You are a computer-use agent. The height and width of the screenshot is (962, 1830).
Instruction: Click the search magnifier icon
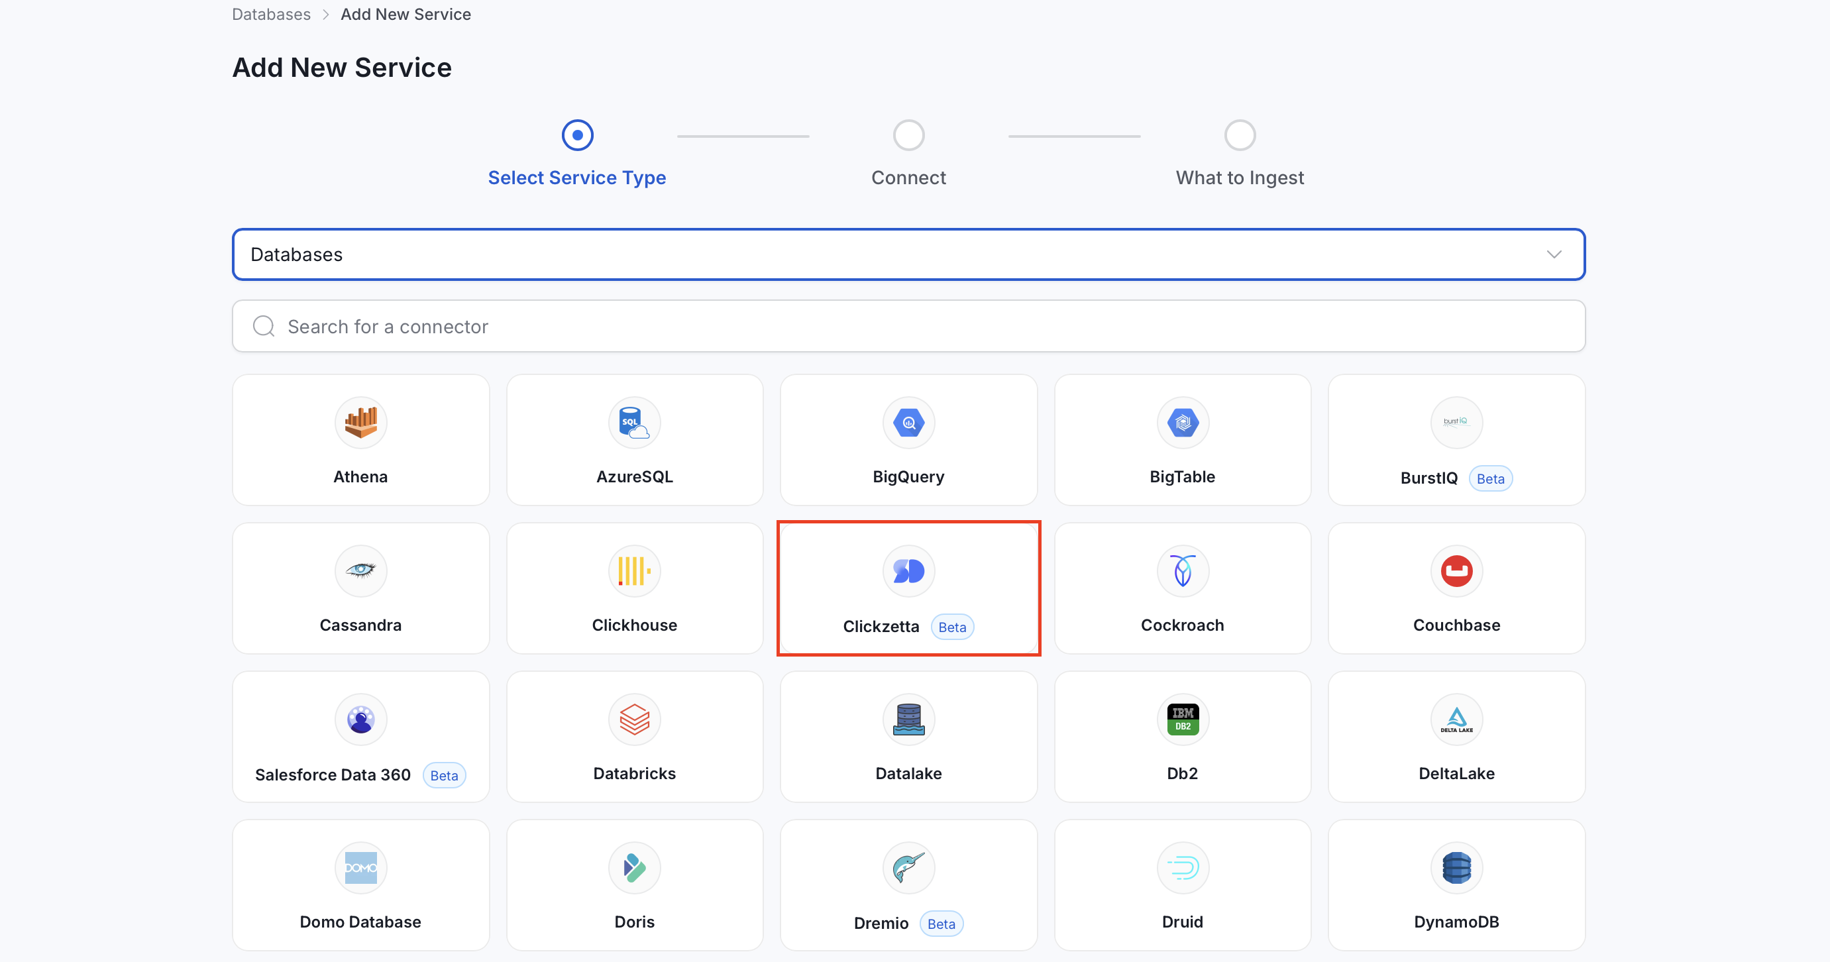[x=264, y=326]
